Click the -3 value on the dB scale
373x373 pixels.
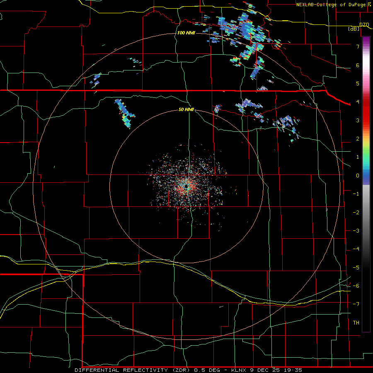click(x=356, y=231)
